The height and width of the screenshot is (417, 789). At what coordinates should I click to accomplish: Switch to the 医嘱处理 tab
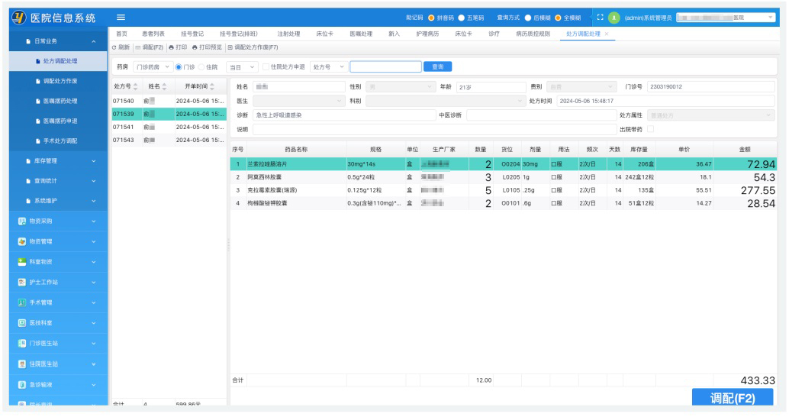(x=361, y=34)
